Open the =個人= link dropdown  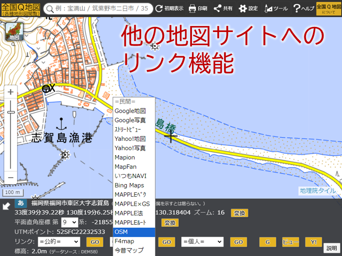[202, 242]
